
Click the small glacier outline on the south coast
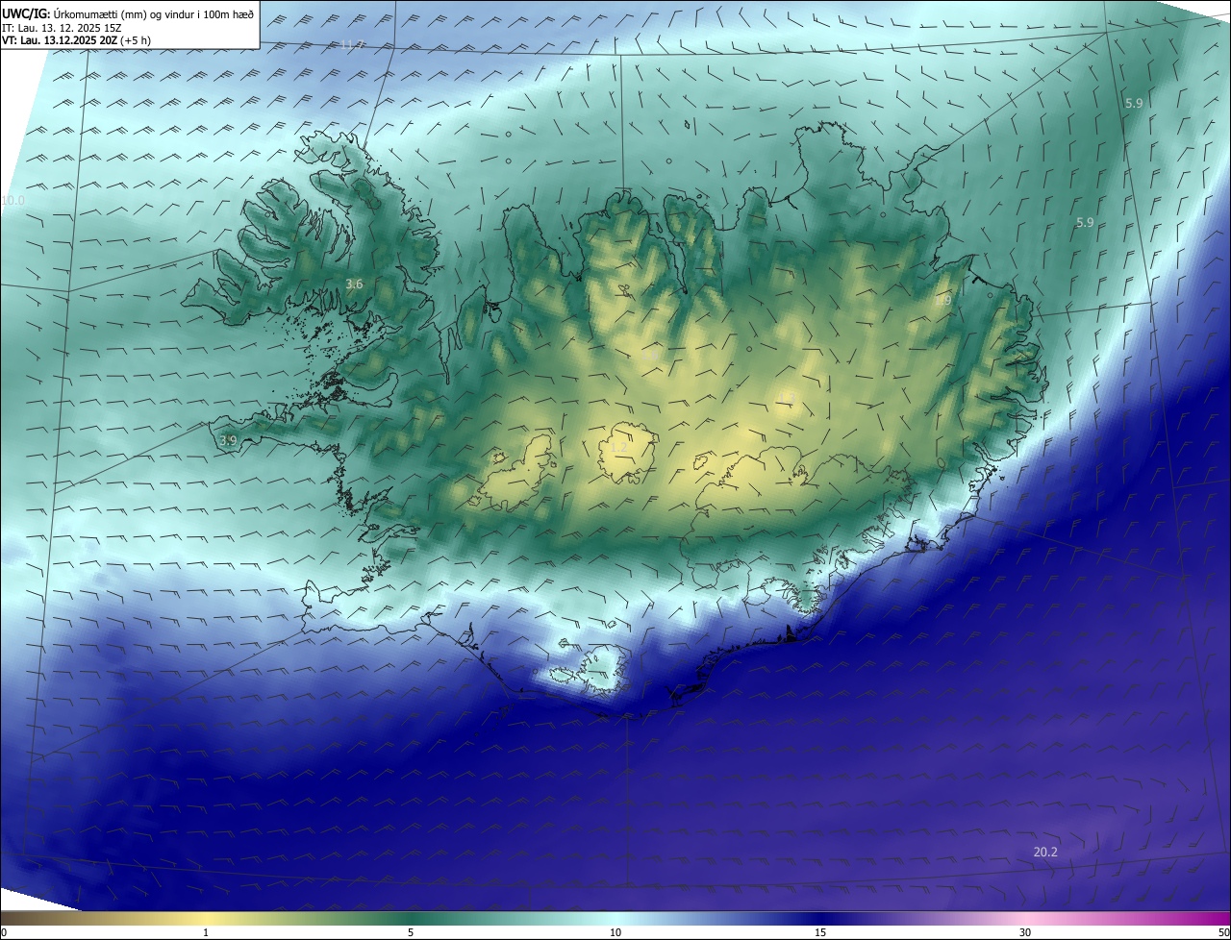604,670
